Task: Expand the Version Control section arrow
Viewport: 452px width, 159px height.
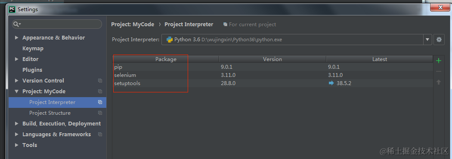Action: pos(16,80)
